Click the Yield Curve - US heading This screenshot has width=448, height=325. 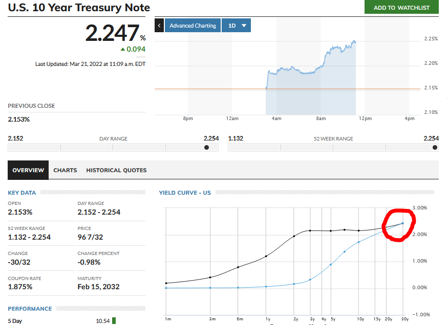pos(185,193)
